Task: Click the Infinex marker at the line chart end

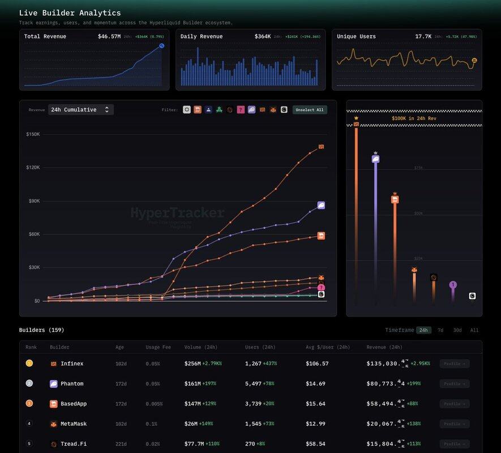Action: click(321, 147)
